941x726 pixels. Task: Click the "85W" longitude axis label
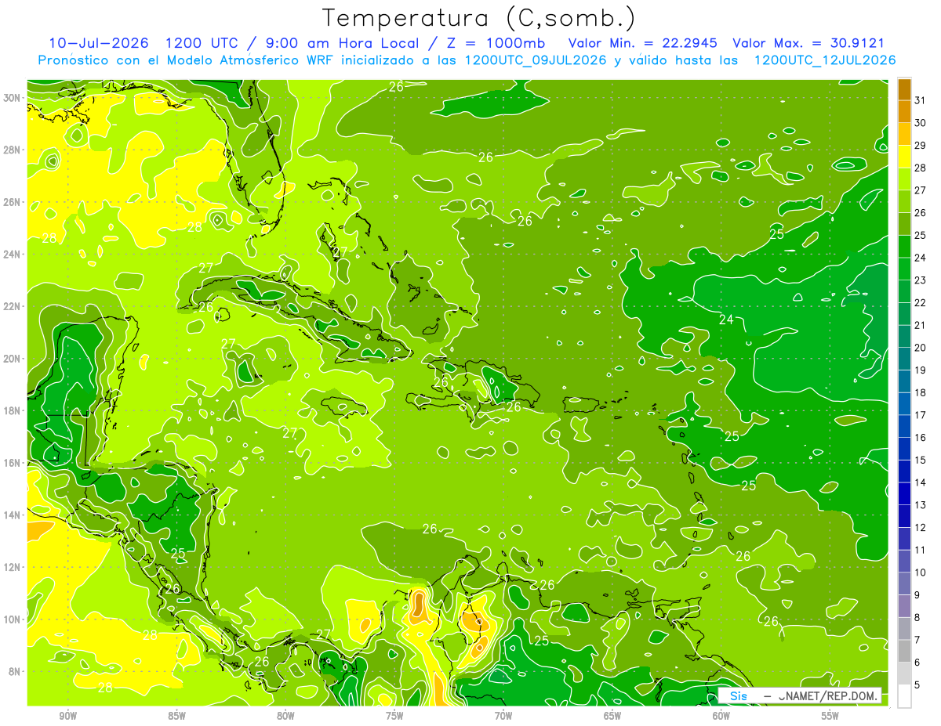176,716
